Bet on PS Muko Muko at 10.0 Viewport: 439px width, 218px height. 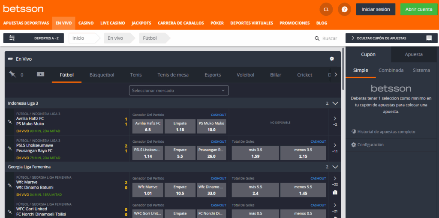[211, 127]
